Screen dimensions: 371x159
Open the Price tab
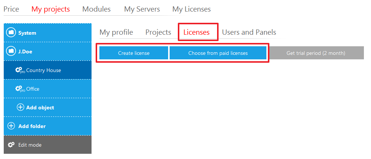11,9
